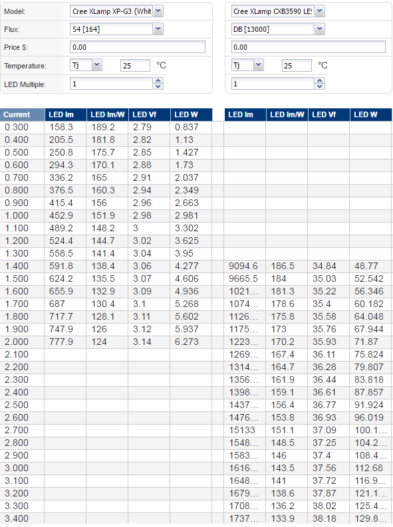Expand the DB [13000] flux dropdown

pyautogui.click(x=320, y=30)
